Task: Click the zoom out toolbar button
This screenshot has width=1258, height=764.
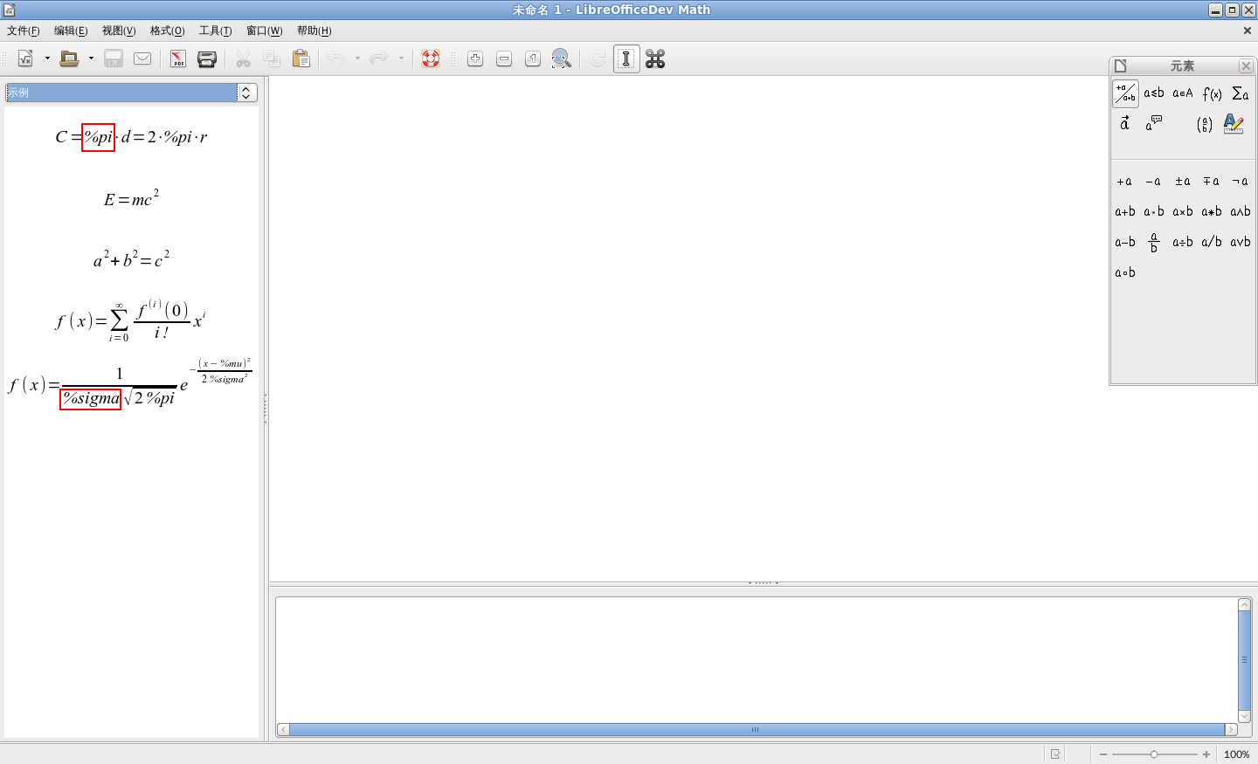Action: tap(504, 59)
